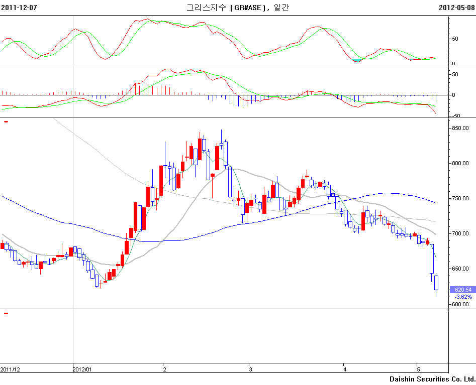Screen dimensions: 476x385
Task: Click the cyan shaded oversold area in top panel
Action: [x=357, y=60]
